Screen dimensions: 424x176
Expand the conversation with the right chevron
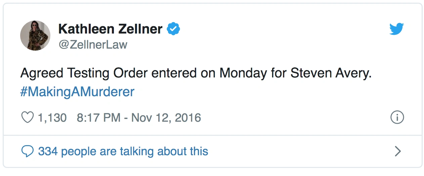click(x=397, y=151)
